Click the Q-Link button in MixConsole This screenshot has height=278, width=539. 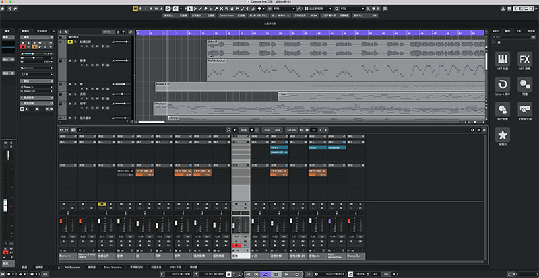[292, 130]
